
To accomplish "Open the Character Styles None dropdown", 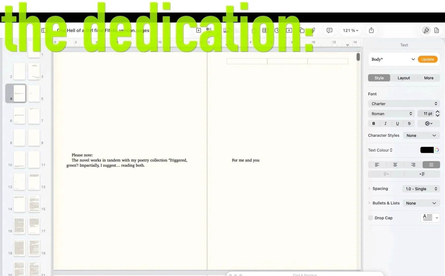I will (421, 135).
